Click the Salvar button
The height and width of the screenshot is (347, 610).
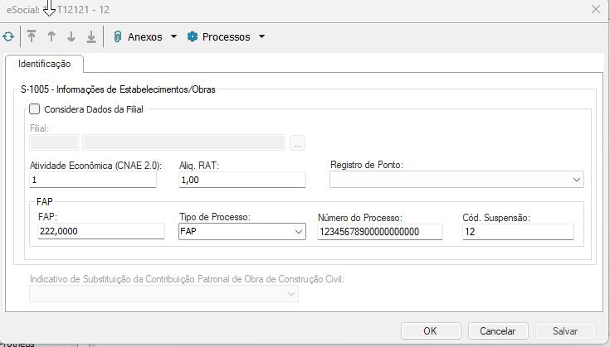pos(564,330)
